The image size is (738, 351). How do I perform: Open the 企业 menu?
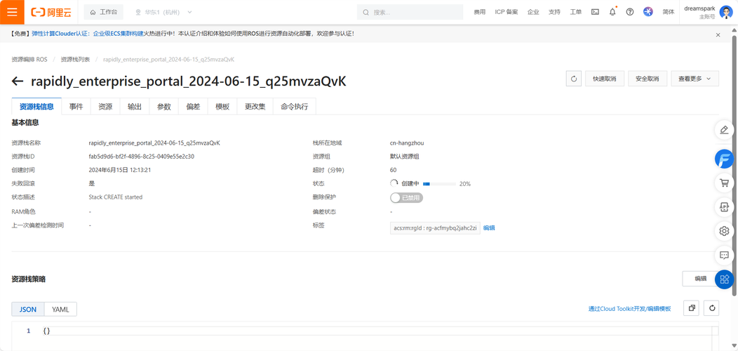[533, 12]
